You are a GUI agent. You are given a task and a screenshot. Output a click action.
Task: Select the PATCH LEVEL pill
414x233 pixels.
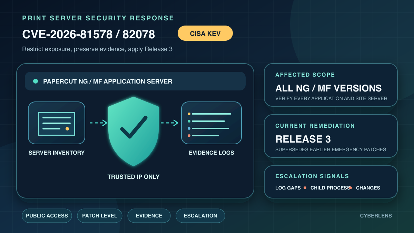click(x=100, y=216)
